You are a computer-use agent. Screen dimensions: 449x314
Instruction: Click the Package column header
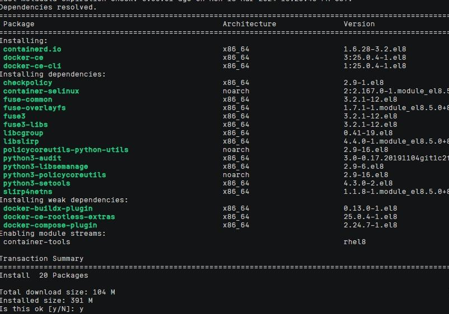point(18,24)
